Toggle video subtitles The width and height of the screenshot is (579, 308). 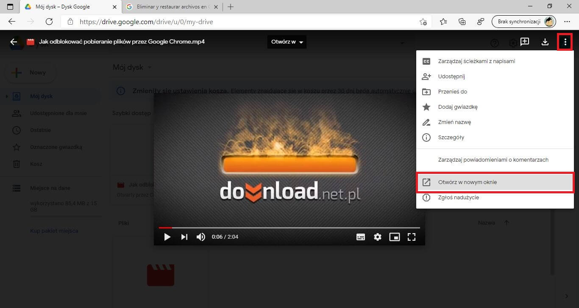(361, 237)
